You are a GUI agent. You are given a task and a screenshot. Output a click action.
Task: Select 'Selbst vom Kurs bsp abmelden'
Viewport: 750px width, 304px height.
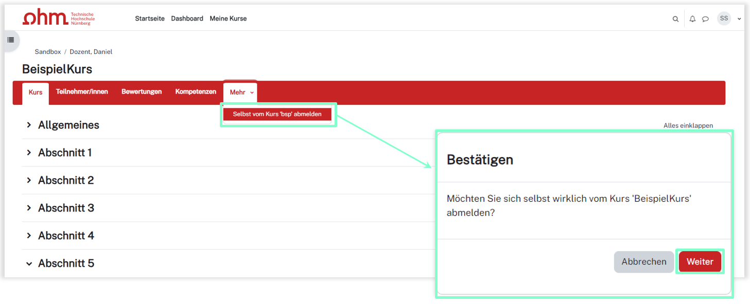tap(277, 115)
